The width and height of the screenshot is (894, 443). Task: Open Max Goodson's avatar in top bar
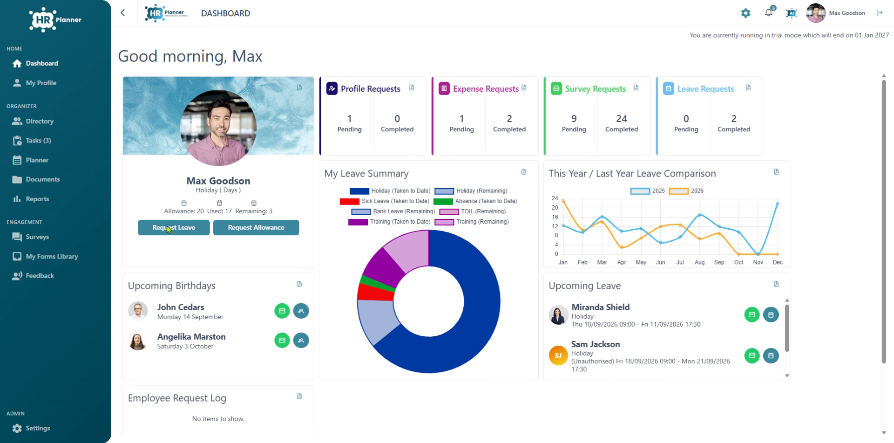pos(816,13)
